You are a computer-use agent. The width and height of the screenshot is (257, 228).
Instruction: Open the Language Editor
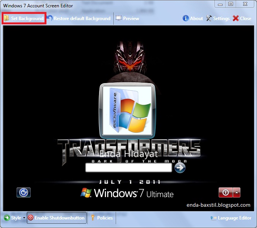click(x=231, y=218)
